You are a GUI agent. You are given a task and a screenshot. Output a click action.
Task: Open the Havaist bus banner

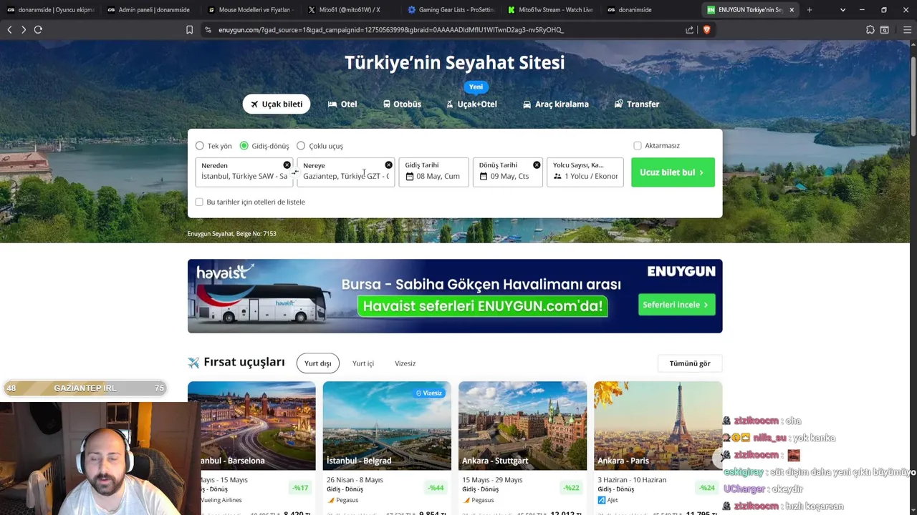point(455,296)
